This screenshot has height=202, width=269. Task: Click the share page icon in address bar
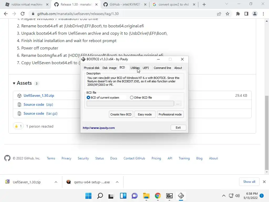(219, 14)
